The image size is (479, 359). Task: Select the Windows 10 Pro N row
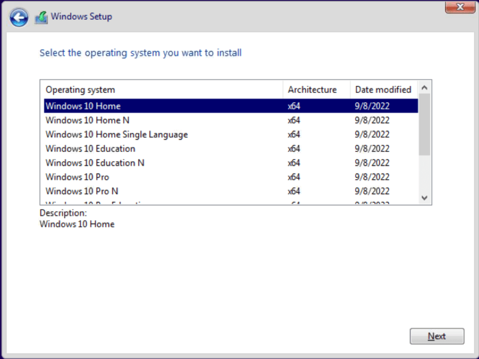click(x=231, y=191)
